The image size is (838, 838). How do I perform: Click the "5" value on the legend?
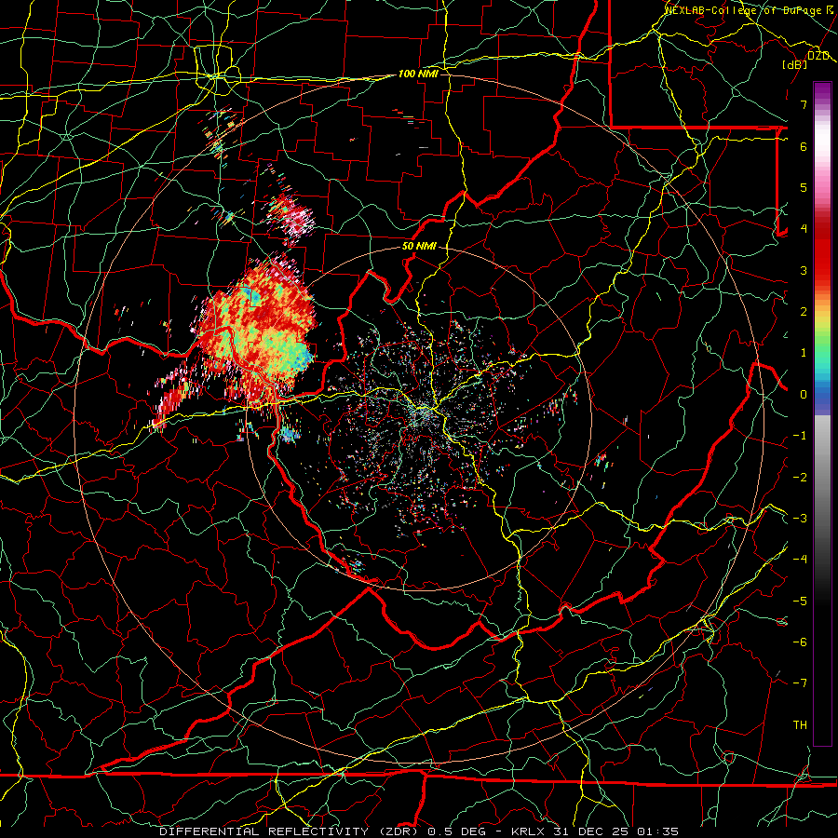click(804, 187)
